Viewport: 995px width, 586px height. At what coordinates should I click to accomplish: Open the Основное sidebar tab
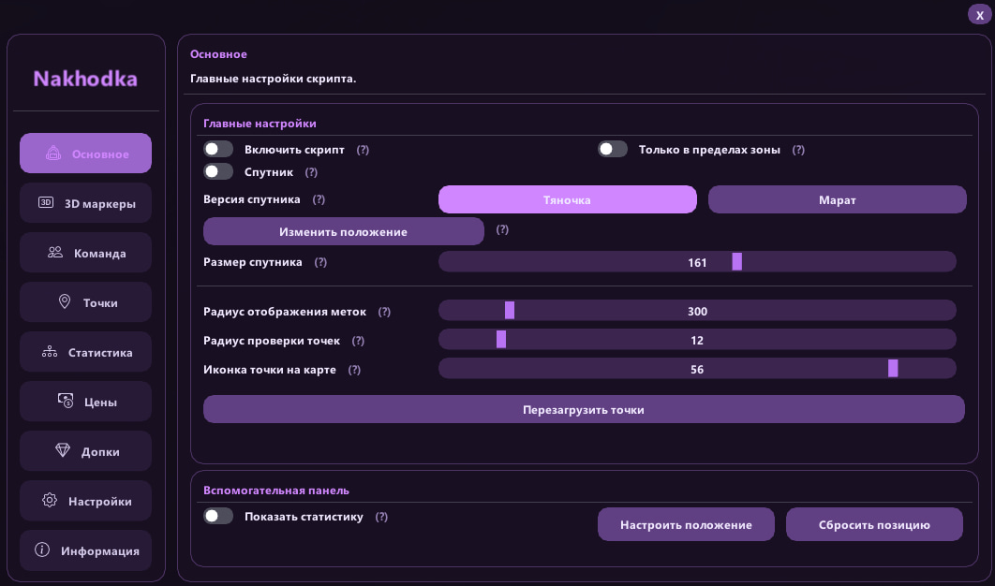pos(85,154)
